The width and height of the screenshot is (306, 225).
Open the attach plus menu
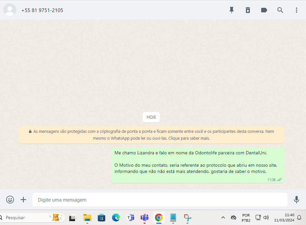(23, 200)
